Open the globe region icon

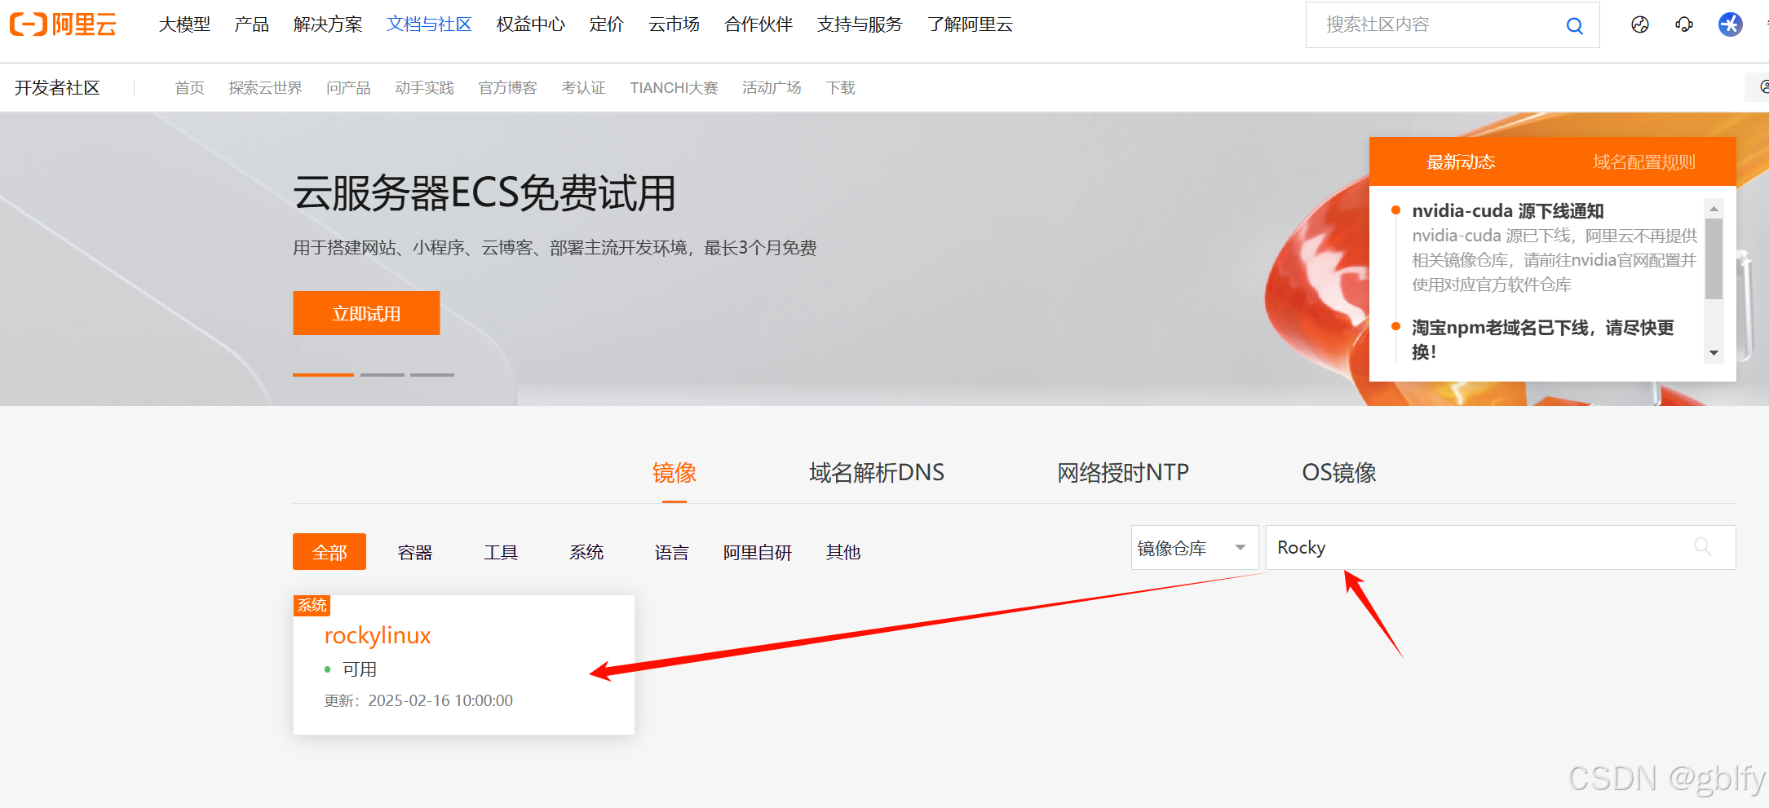pyautogui.click(x=1640, y=24)
